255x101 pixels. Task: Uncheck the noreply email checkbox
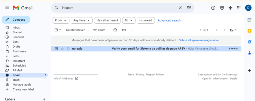(x=56, y=48)
